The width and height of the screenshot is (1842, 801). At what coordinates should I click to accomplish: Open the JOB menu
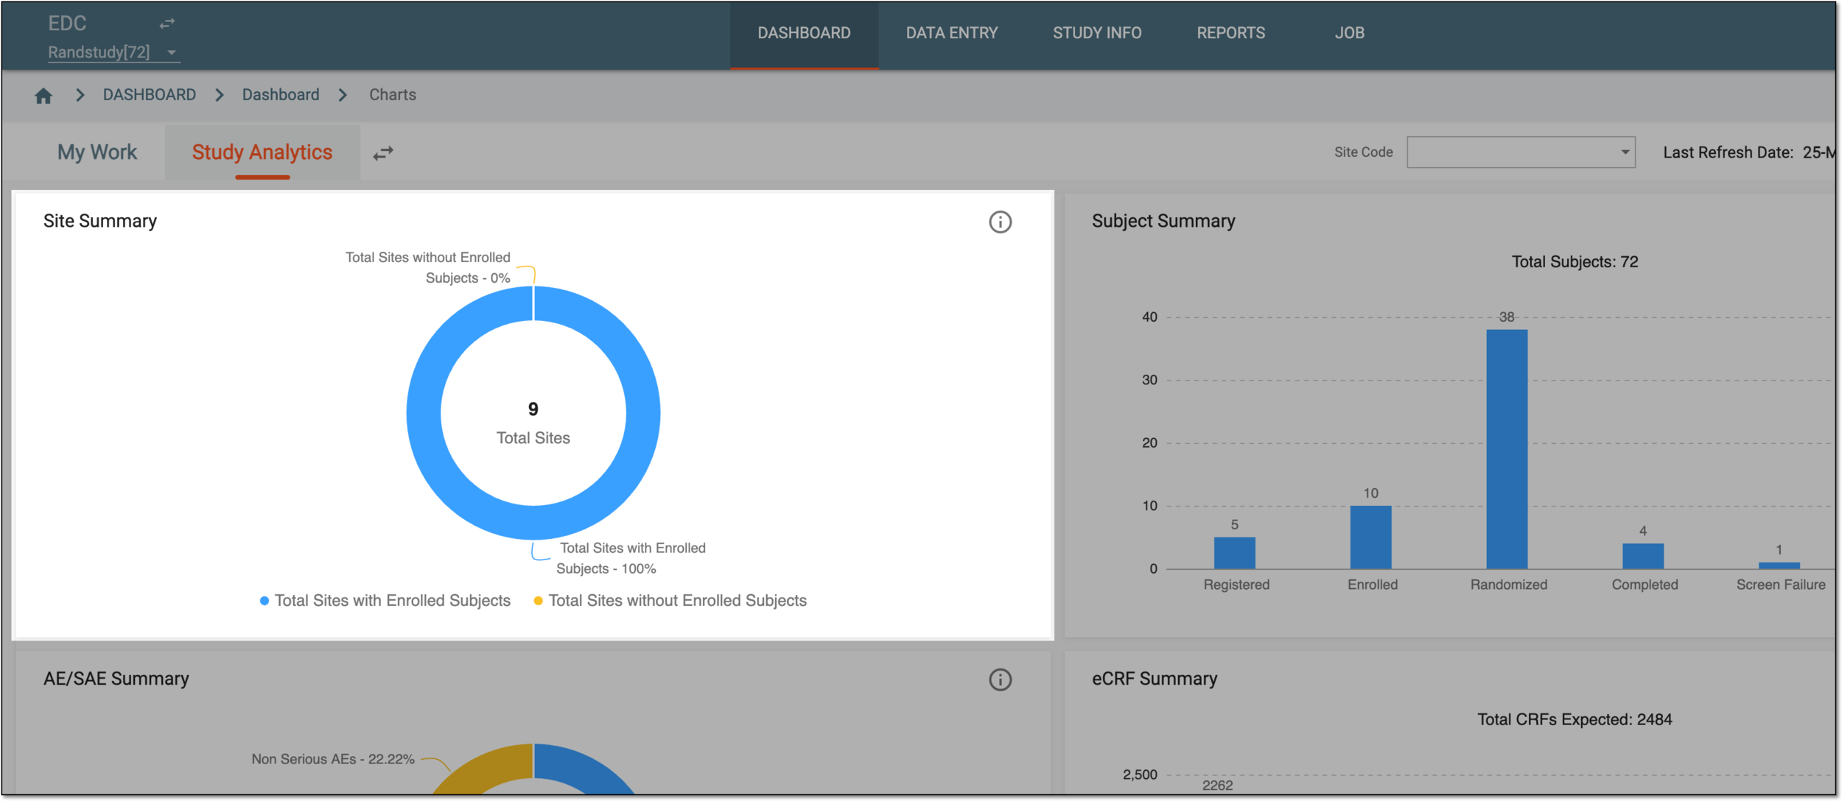click(1349, 33)
